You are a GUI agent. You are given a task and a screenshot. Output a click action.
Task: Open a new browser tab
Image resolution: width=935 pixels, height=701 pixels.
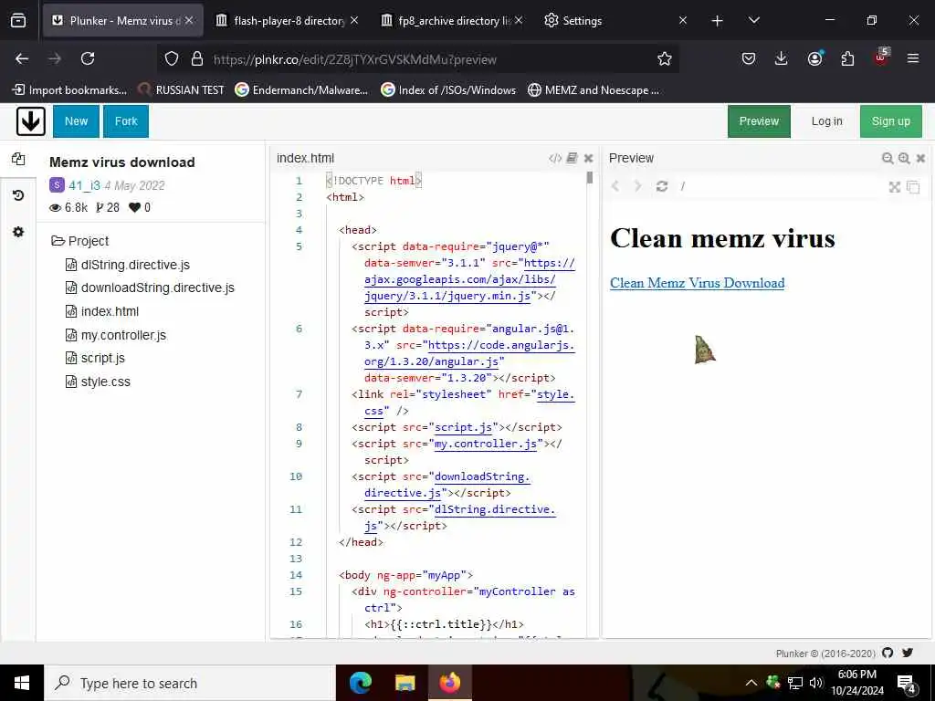[718, 21]
